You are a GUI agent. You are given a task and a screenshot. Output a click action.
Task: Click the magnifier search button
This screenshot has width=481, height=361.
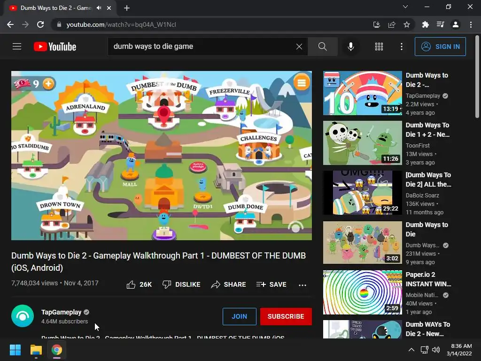tap(322, 47)
